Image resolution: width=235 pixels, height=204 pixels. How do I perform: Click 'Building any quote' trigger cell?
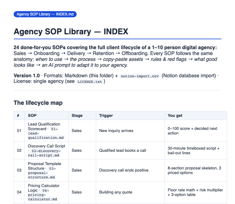(130, 192)
